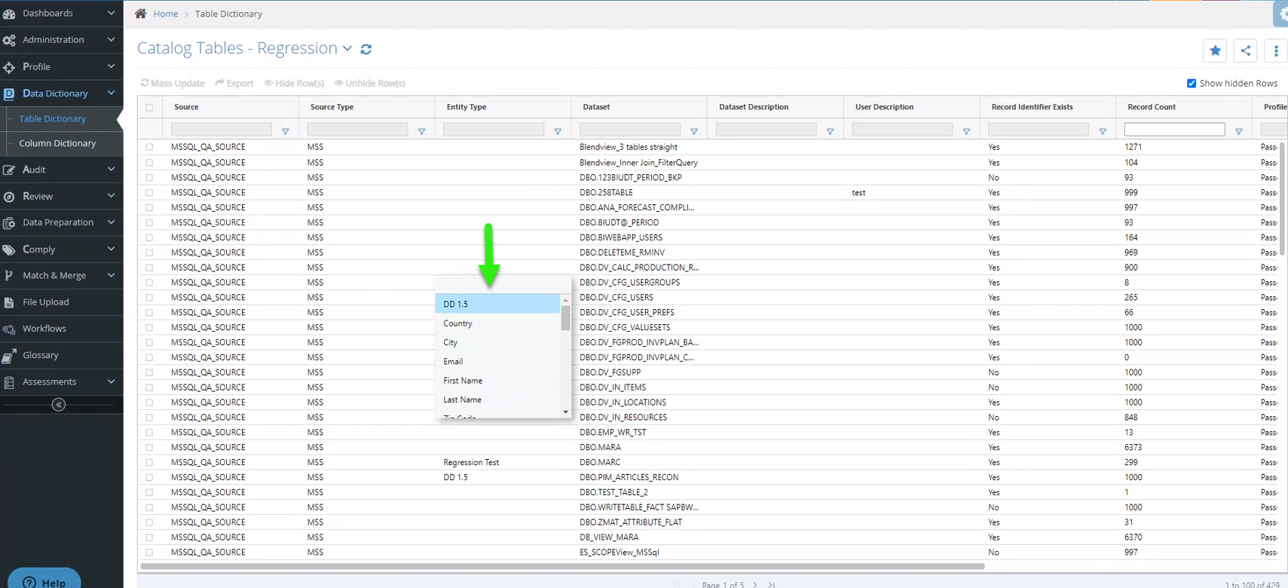
Task: Open Column Dictionary in sidebar
Action: pyautogui.click(x=57, y=143)
